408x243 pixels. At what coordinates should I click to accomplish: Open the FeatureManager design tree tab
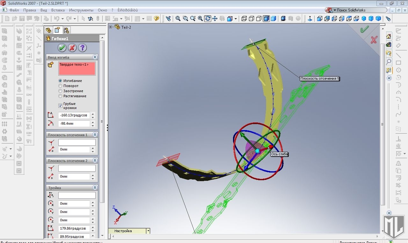pyautogui.click(x=48, y=30)
